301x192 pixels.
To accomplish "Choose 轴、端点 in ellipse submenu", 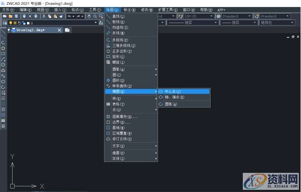I will pos(184,97).
